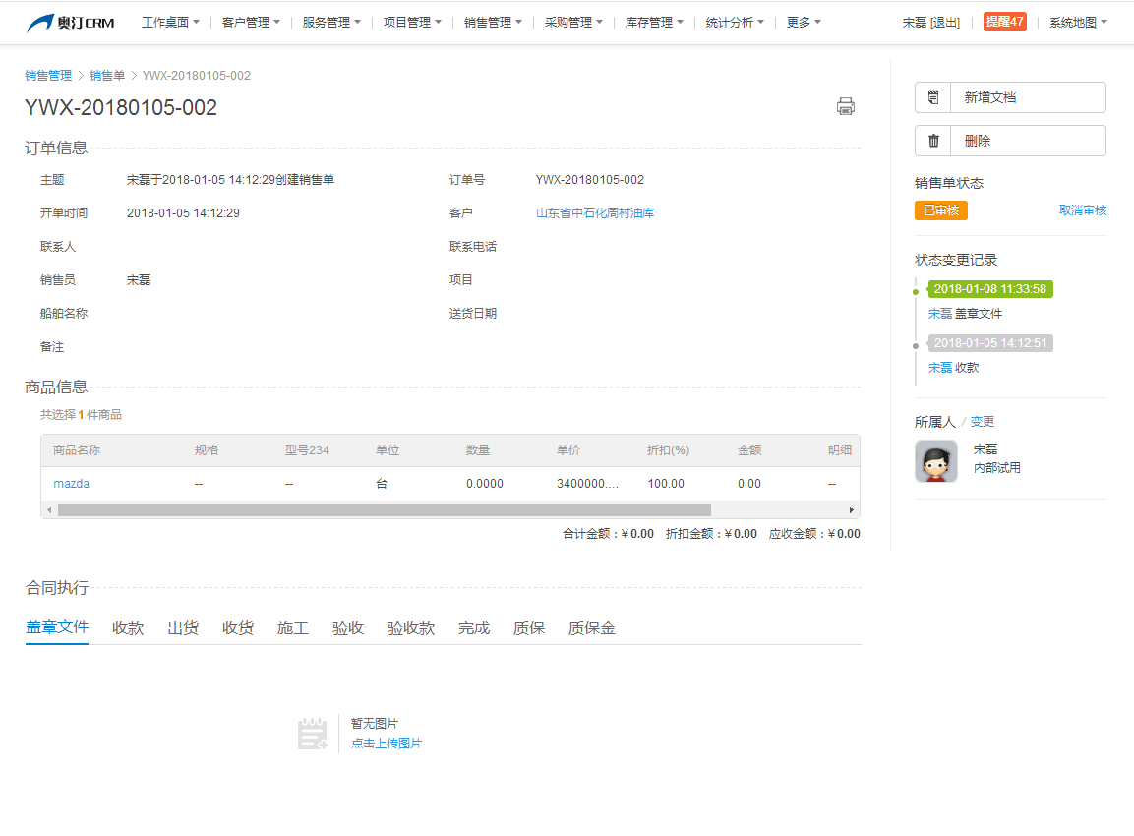Screen dimensions: 1134x836
Task: Open the 系统地图 dropdown
Action: coord(1078,22)
